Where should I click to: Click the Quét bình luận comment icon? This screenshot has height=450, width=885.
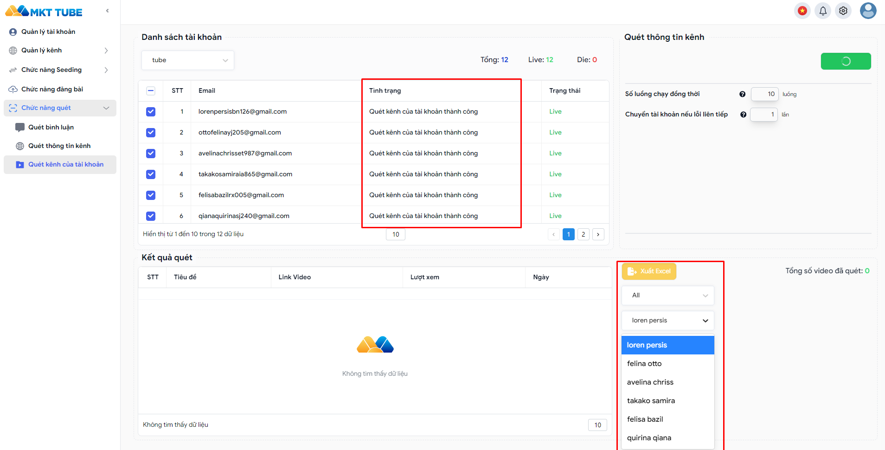20,127
